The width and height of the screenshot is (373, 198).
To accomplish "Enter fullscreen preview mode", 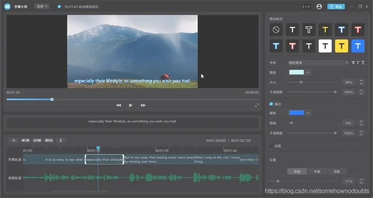I will [x=257, y=106].
